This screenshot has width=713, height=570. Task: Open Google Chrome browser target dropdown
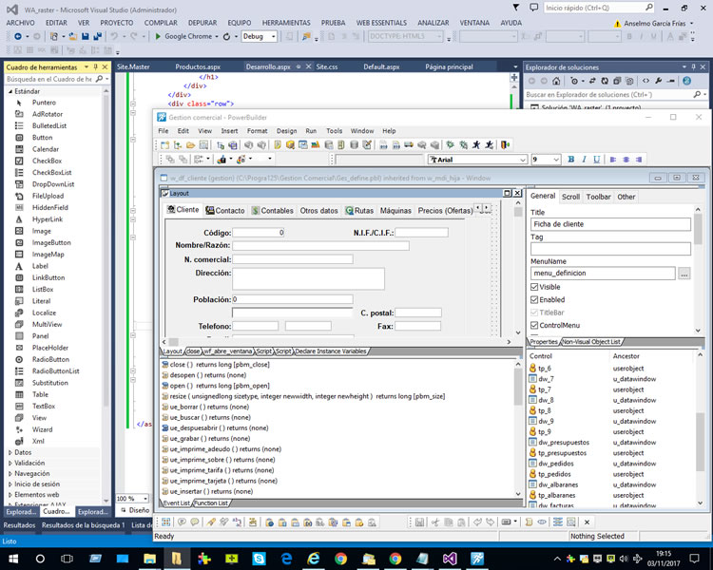click(217, 36)
